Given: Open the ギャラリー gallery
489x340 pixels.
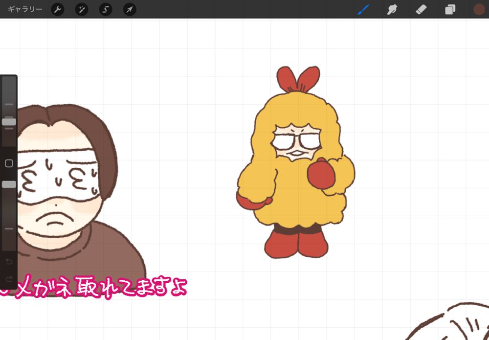Looking at the screenshot, I should click(x=25, y=9).
